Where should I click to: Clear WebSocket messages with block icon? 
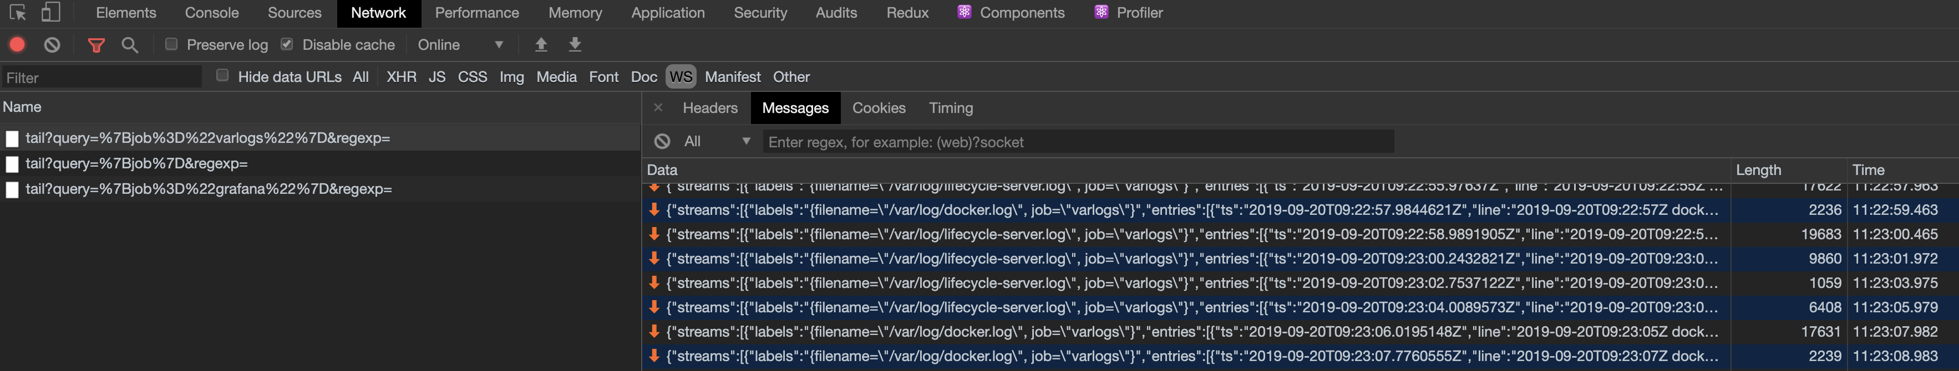662,141
